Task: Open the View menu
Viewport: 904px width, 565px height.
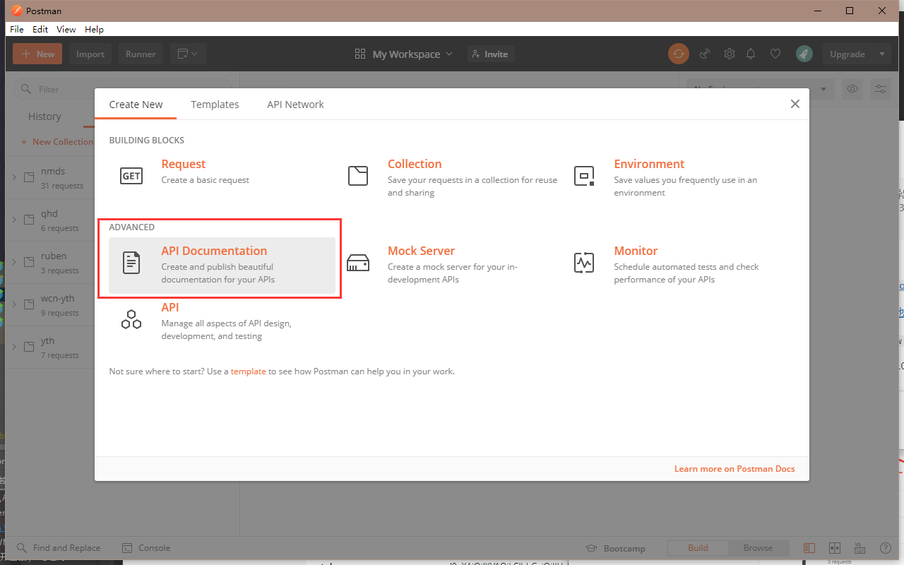Action: tap(66, 30)
